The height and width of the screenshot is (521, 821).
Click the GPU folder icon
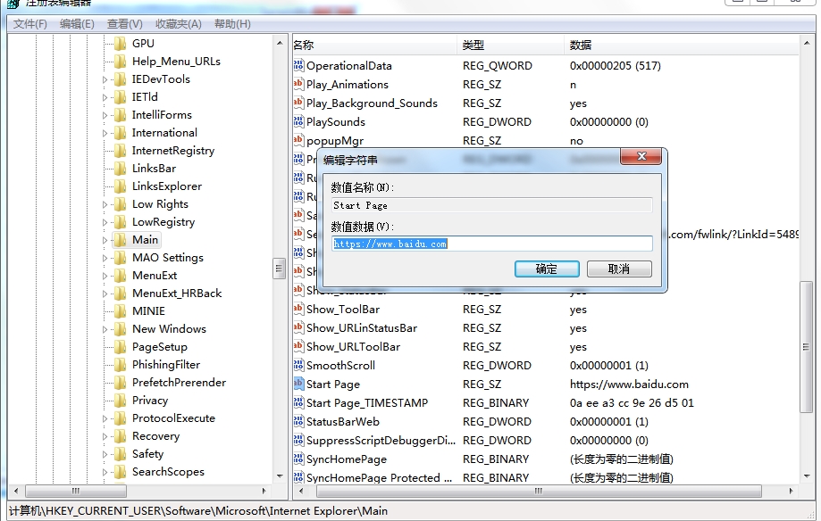pyautogui.click(x=120, y=44)
